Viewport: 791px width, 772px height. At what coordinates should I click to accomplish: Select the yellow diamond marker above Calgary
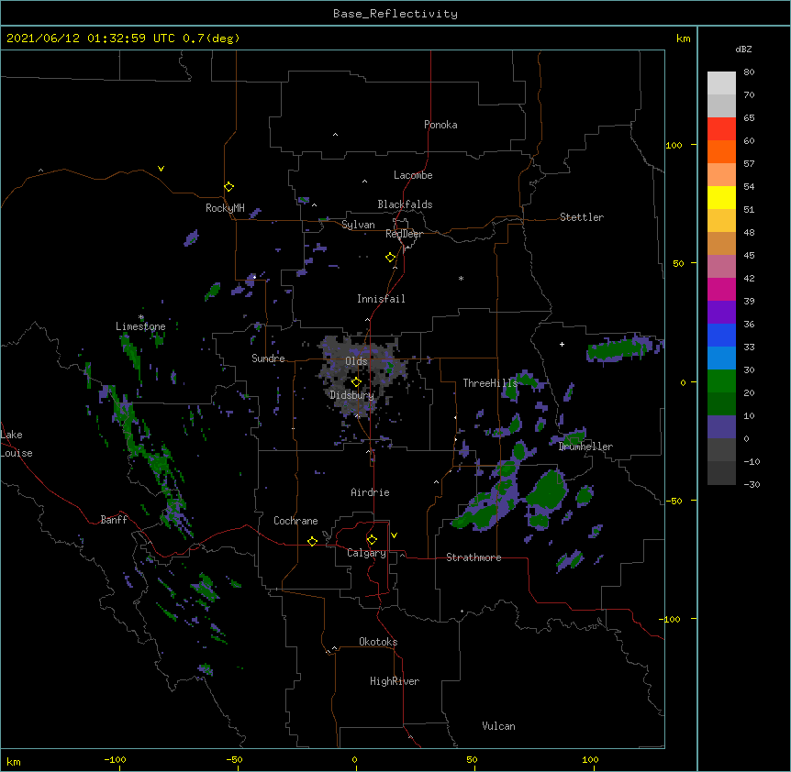coord(372,540)
